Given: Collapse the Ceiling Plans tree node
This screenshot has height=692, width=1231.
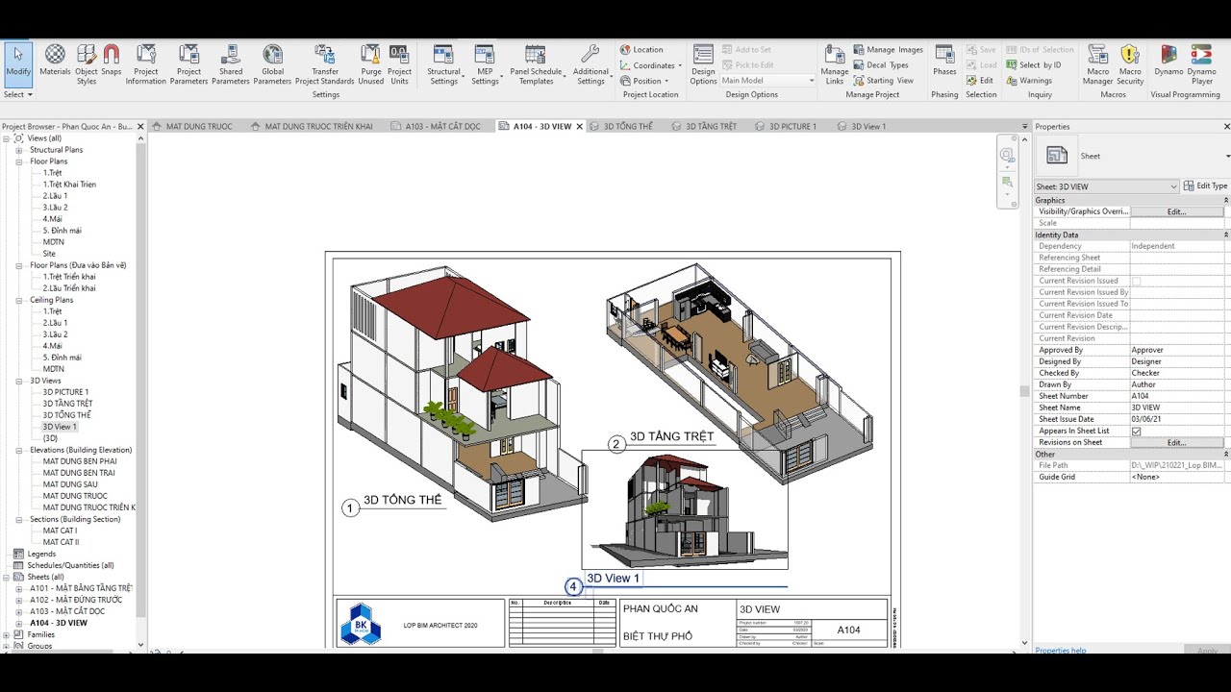Looking at the screenshot, I should coord(18,300).
